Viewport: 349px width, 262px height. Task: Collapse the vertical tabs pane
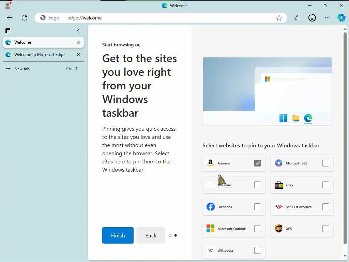[x=78, y=31]
